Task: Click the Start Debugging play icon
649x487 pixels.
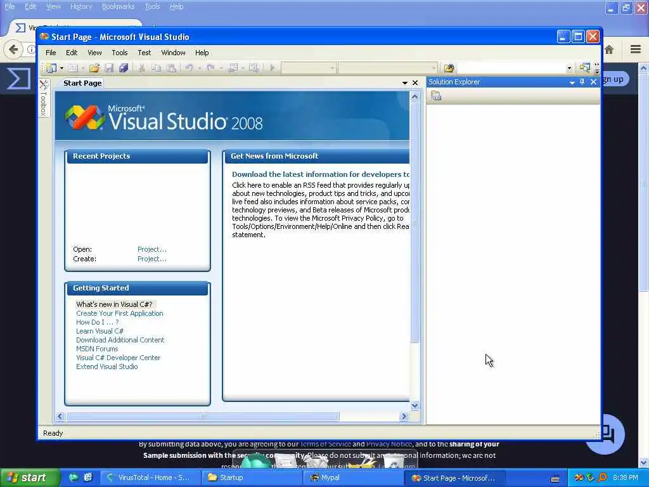Action: click(272, 68)
